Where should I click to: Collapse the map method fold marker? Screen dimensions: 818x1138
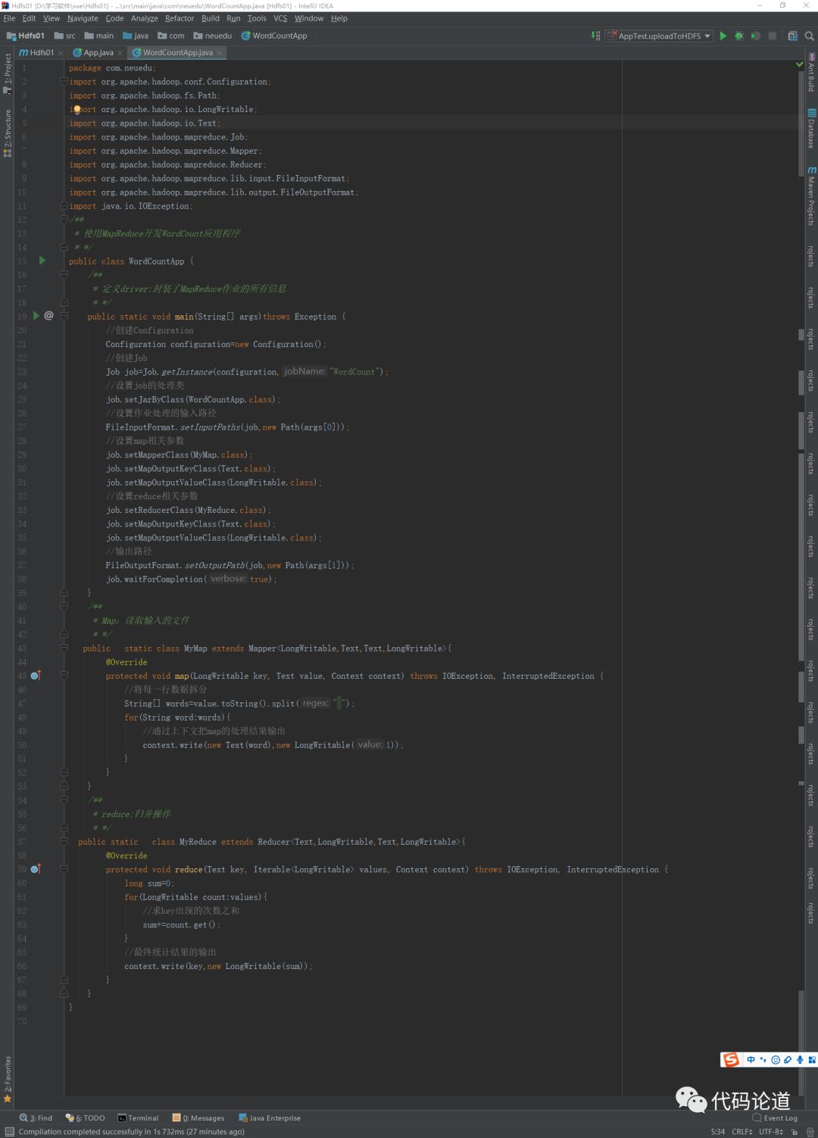point(64,675)
